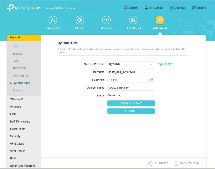Screen dimensions: 215x169
Task: Expand HomeShield sidebar section
Action: tap(18, 129)
